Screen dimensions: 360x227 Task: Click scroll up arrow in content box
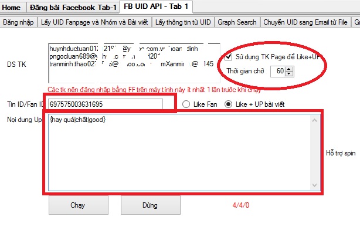point(315,120)
